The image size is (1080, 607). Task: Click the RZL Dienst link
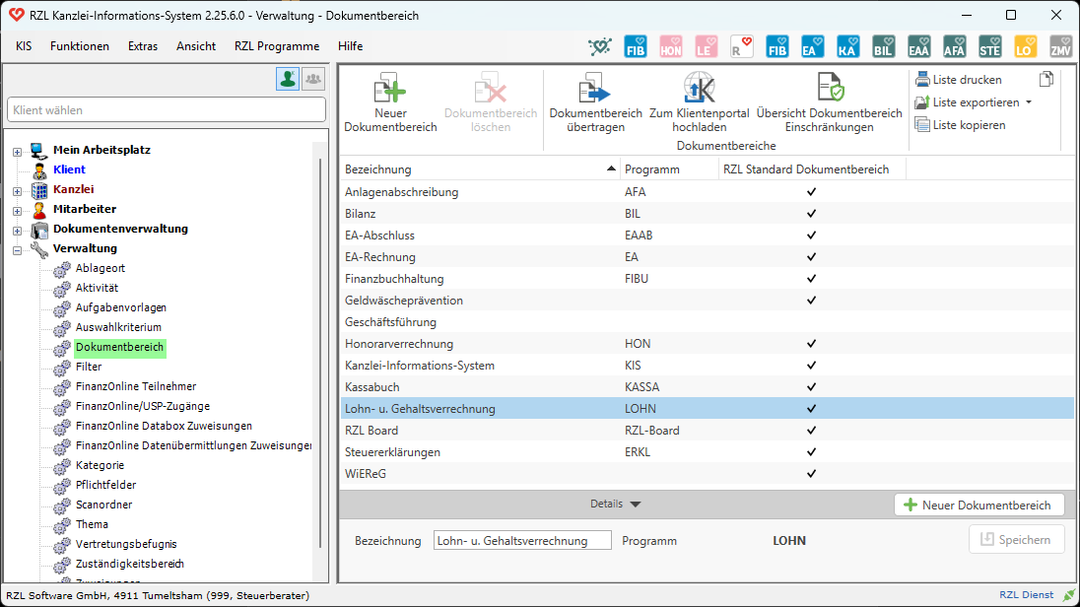[x=1028, y=595]
